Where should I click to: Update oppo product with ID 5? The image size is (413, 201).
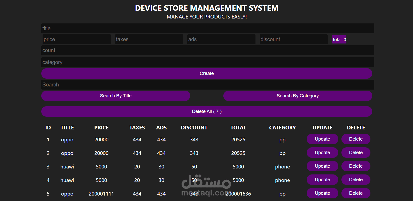tap(322, 193)
